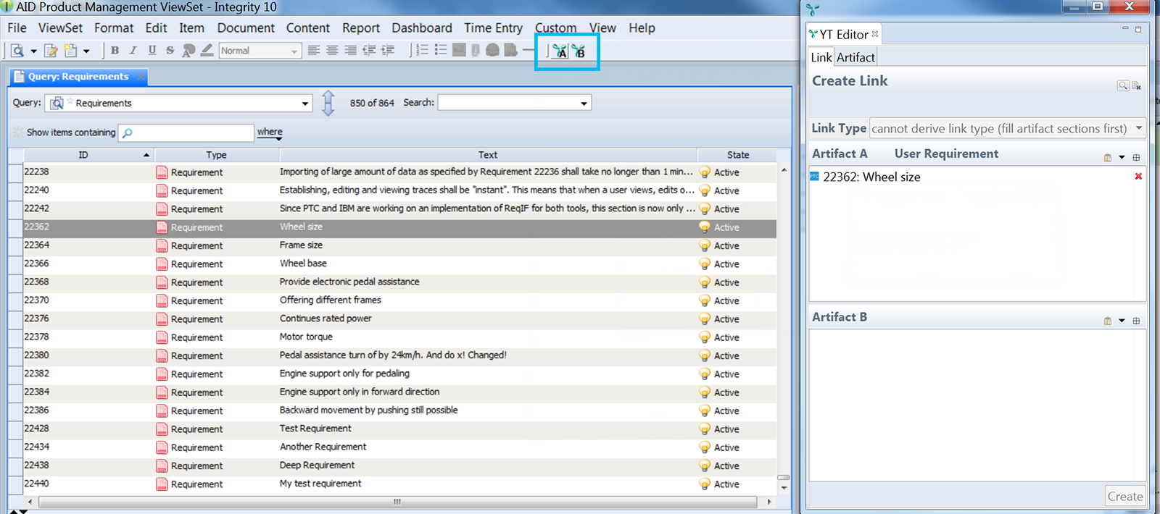
Task: Align text left with the toolbar icon
Action: [x=313, y=51]
